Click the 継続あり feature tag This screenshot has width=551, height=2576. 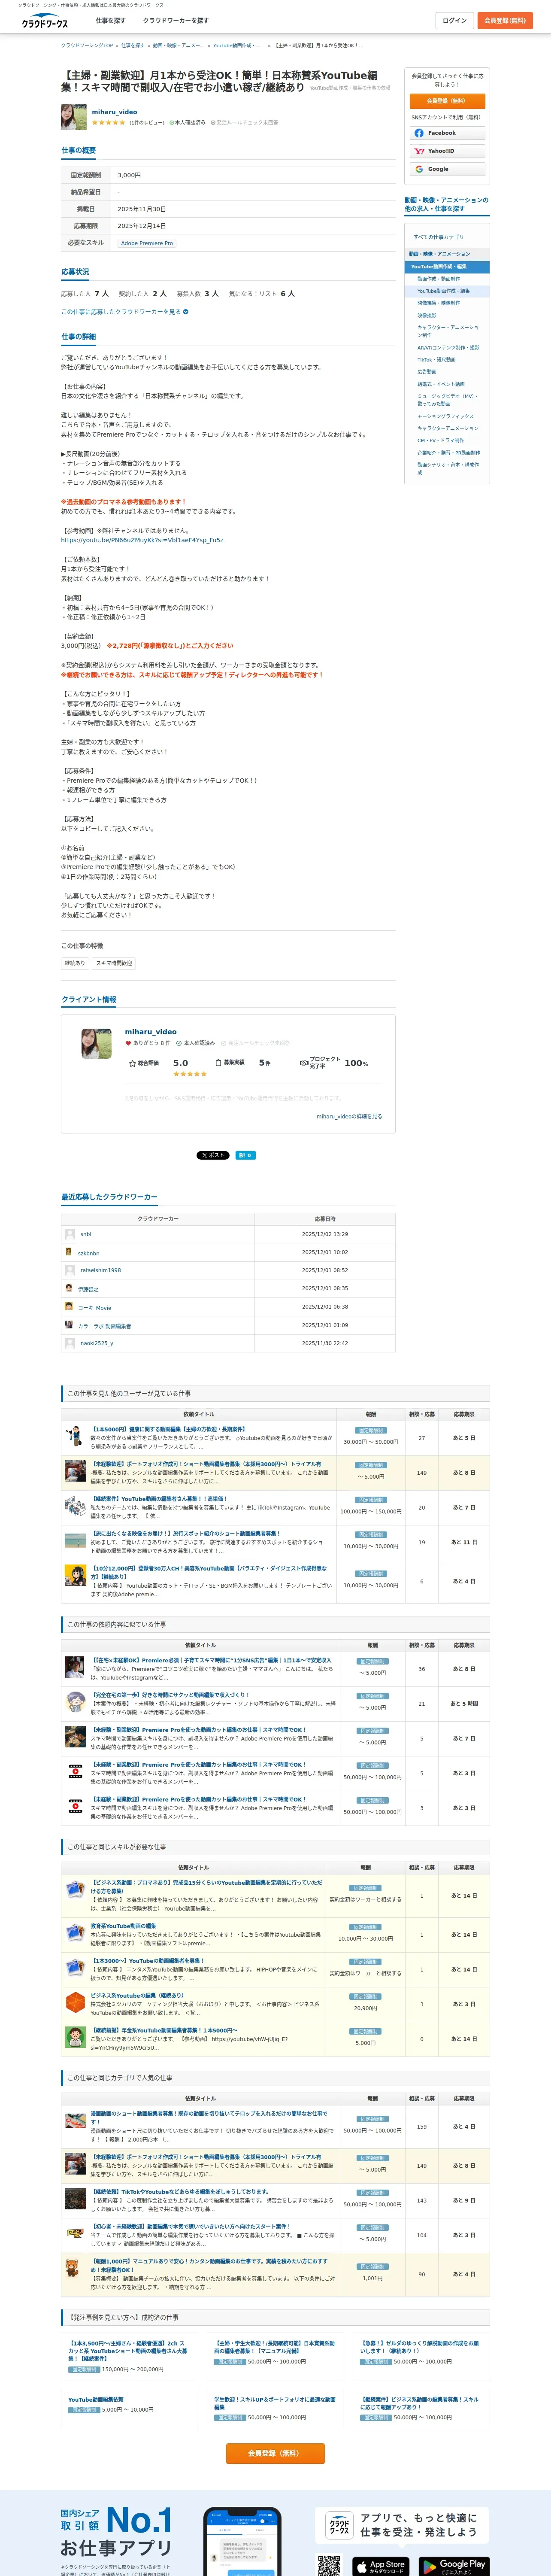[x=75, y=963]
